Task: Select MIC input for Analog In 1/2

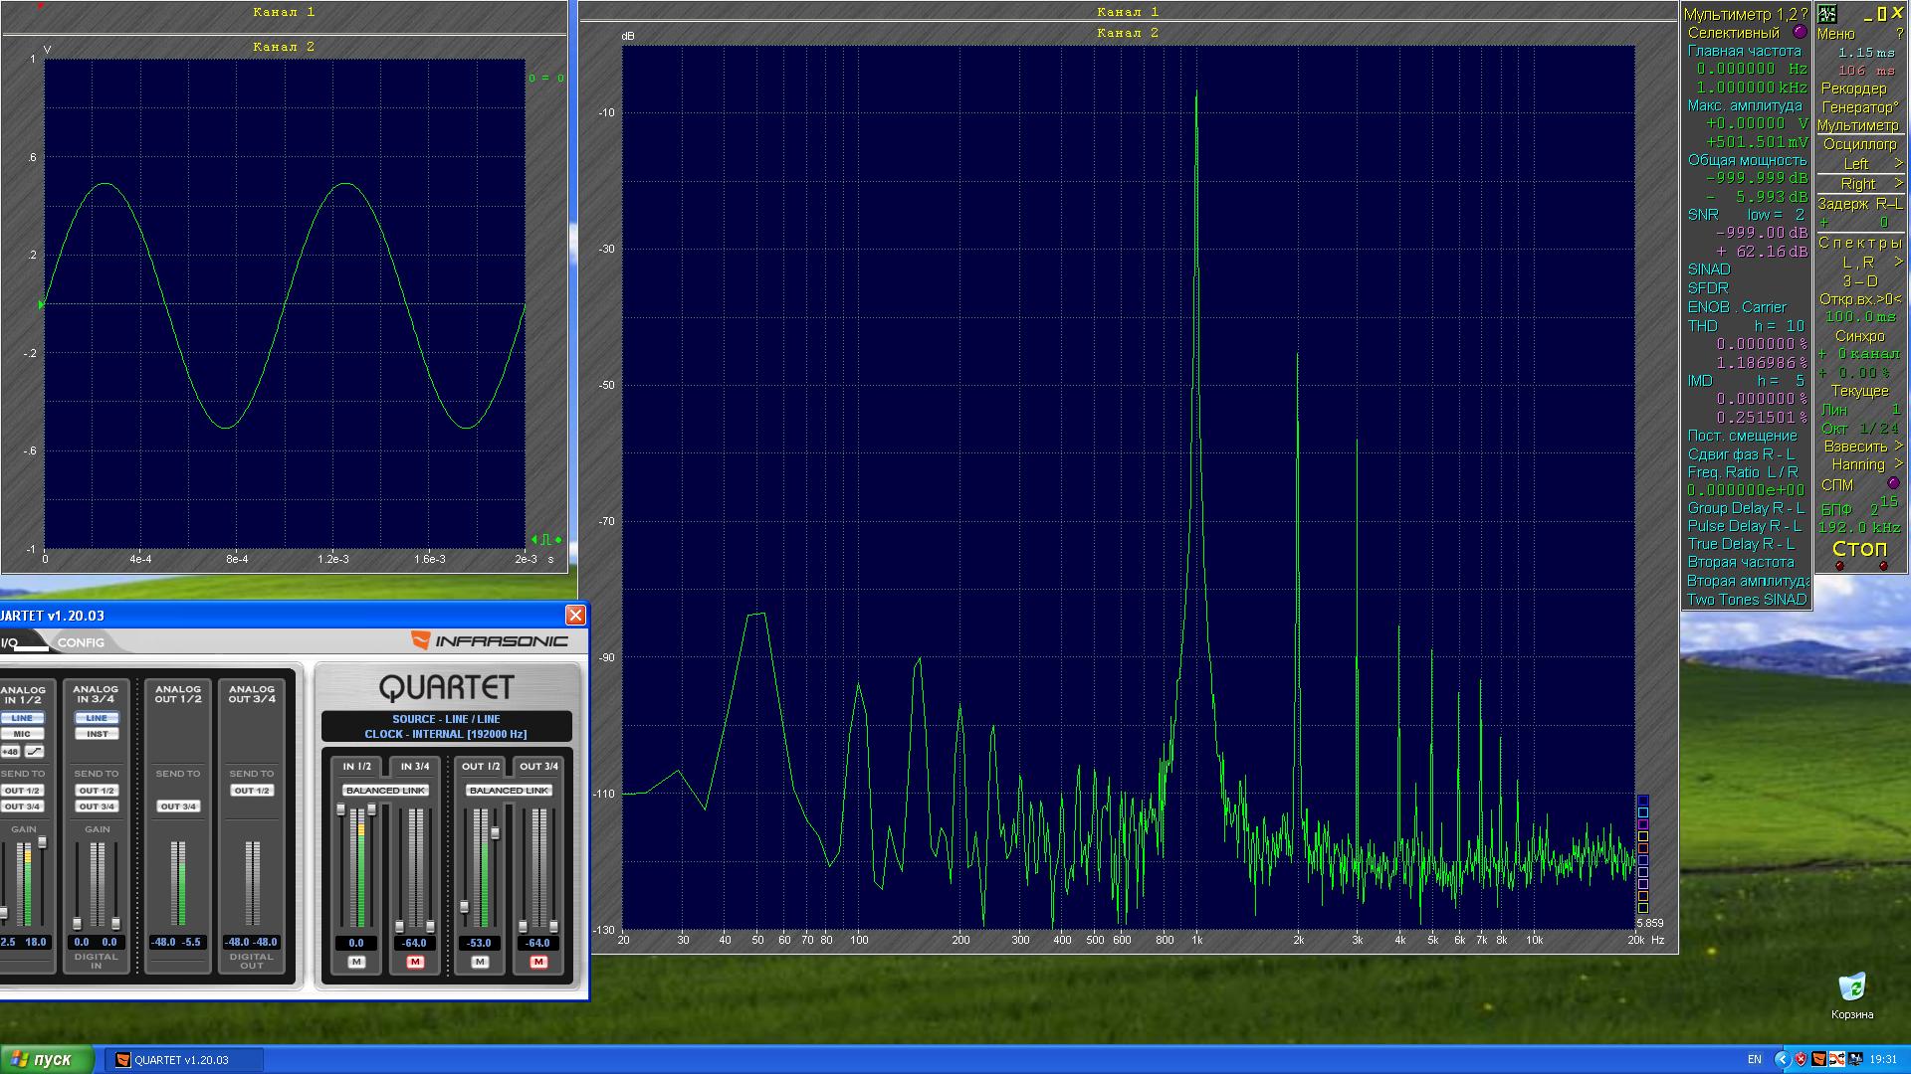Action: click(22, 734)
